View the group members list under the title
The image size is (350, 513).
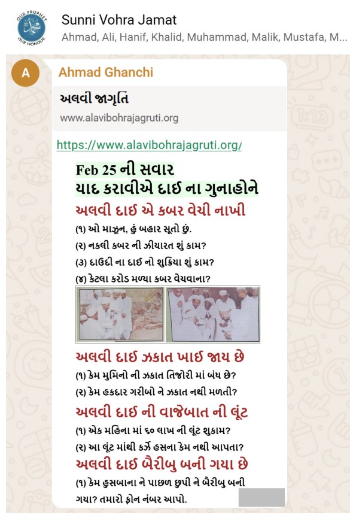coord(204,37)
